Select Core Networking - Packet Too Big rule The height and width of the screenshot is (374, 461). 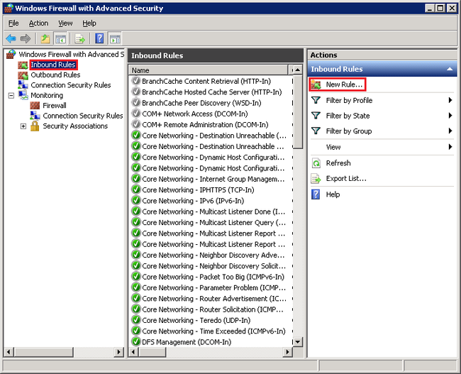click(213, 277)
